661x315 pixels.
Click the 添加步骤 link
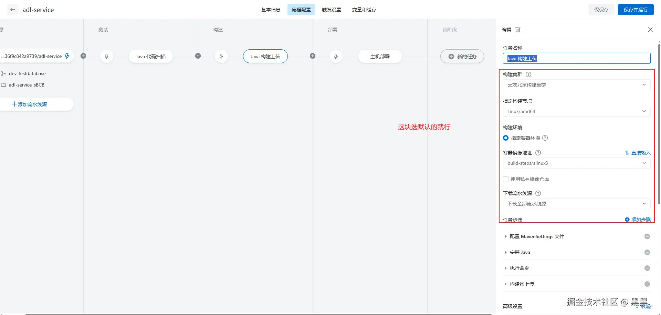click(638, 220)
